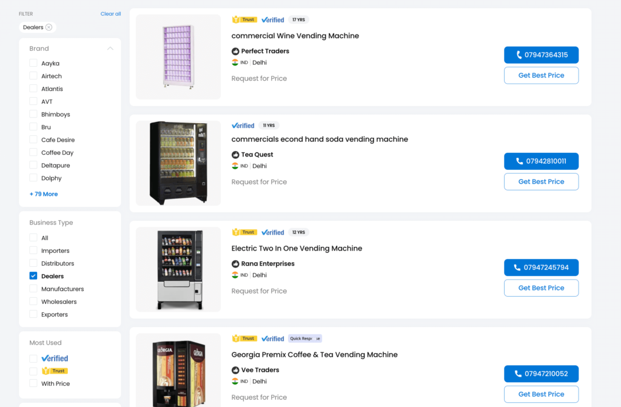
Task: Click thumbs-up icon beside Perfect Traders
Action: (x=235, y=51)
